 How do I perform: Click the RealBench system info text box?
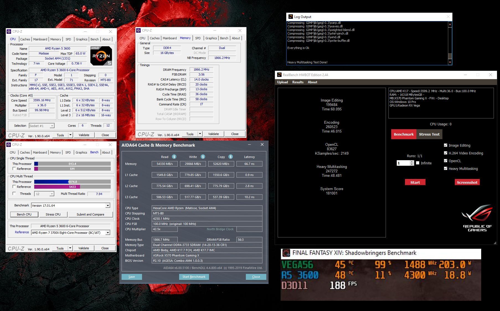tap(441, 103)
